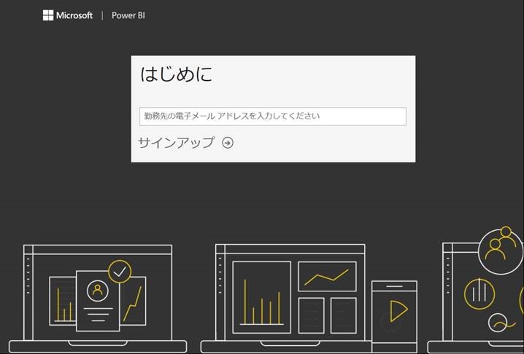Click the はじめに heading text
The height and width of the screenshot is (354, 524).
pyautogui.click(x=176, y=74)
